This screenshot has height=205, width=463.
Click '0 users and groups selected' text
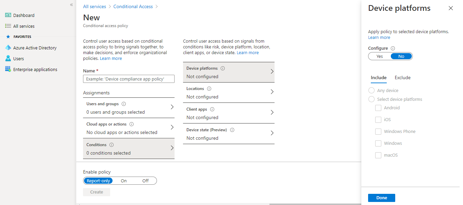pos(116,112)
